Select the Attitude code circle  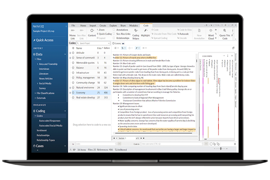pyautogui.click(x=73, y=53)
